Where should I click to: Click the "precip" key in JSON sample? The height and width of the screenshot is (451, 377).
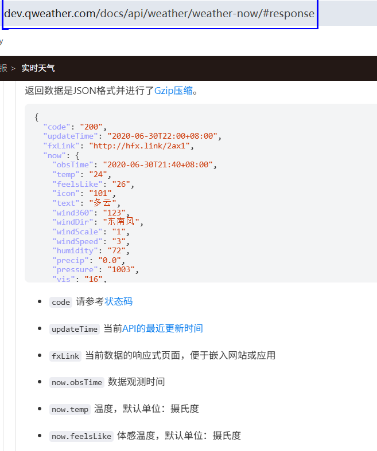point(71,261)
